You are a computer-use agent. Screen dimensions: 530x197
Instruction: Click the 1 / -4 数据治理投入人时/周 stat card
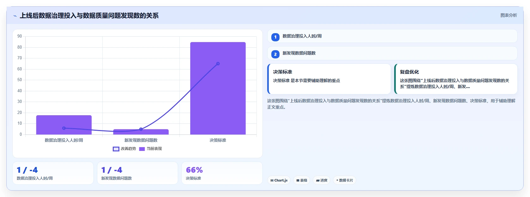tap(53, 173)
